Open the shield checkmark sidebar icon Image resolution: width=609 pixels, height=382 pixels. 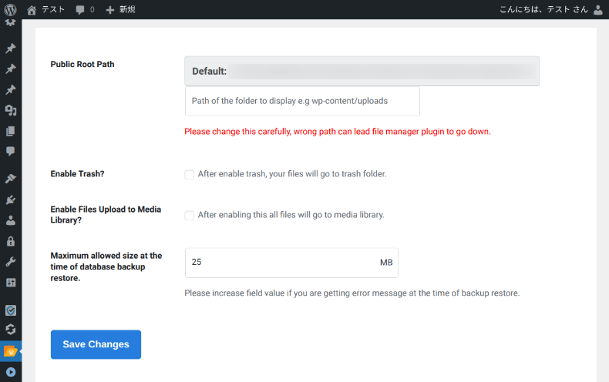coord(11,310)
